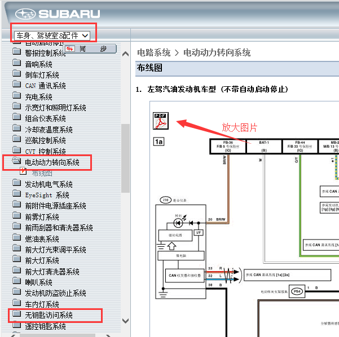Click 电路系统 in the breadcrumb
Screen dimensions: 339x337
[x=154, y=53]
